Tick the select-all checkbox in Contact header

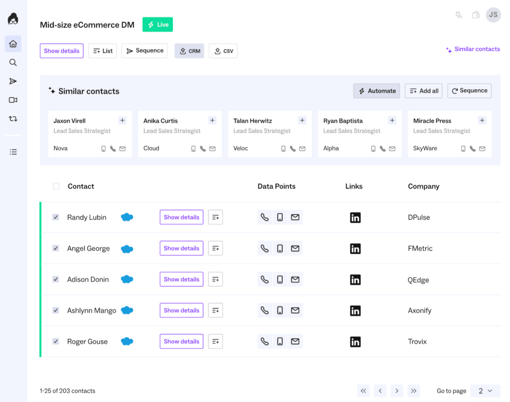[56, 186]
